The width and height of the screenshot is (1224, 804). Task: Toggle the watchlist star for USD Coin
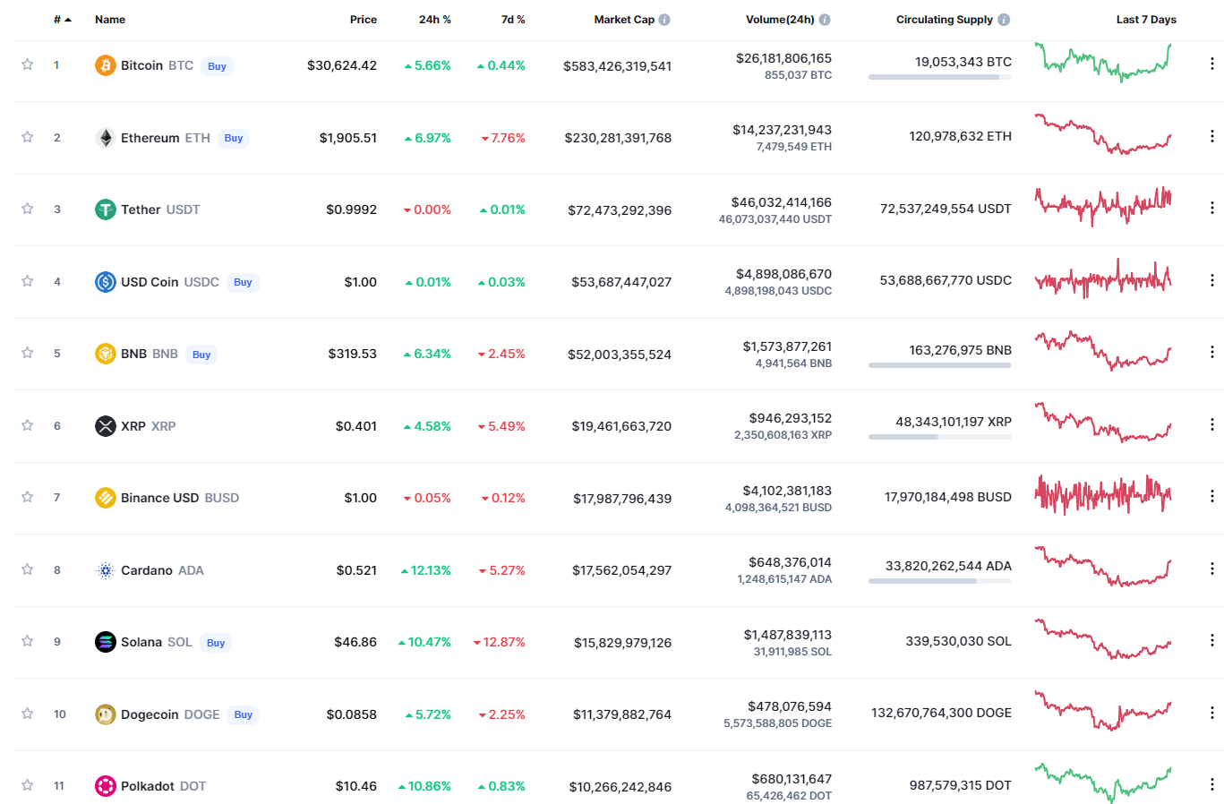coord(28,281)
